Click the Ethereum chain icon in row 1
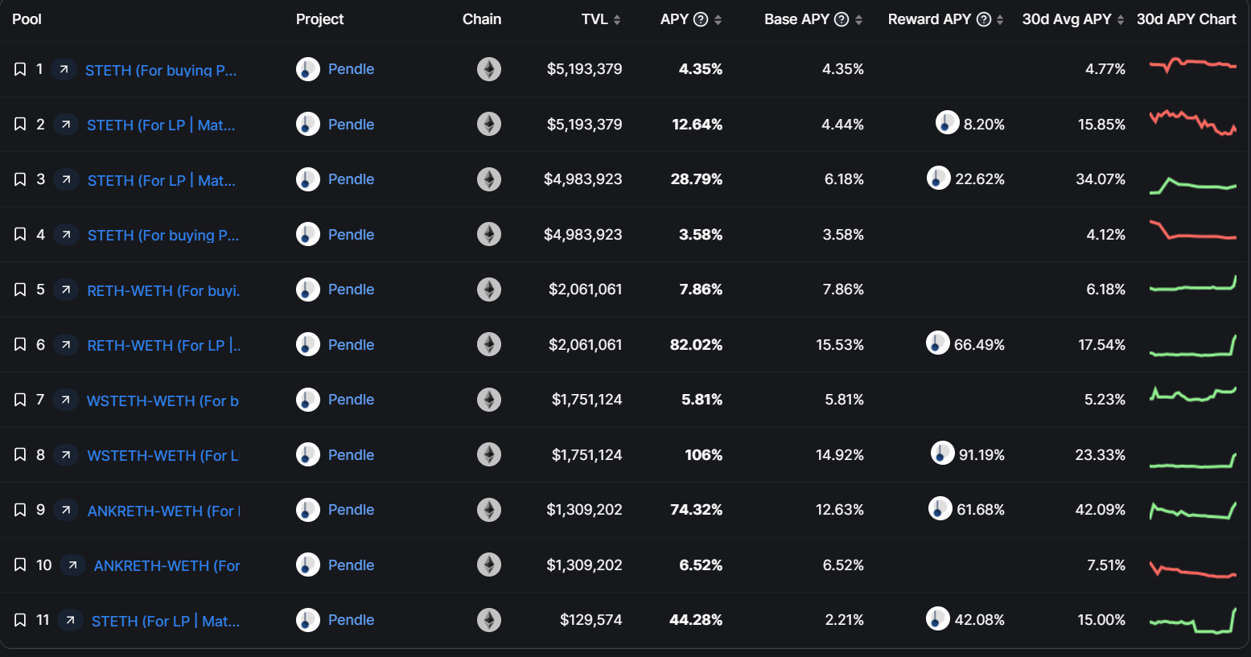The height and width of the screenshot is (657, 1251). (489, 69)
